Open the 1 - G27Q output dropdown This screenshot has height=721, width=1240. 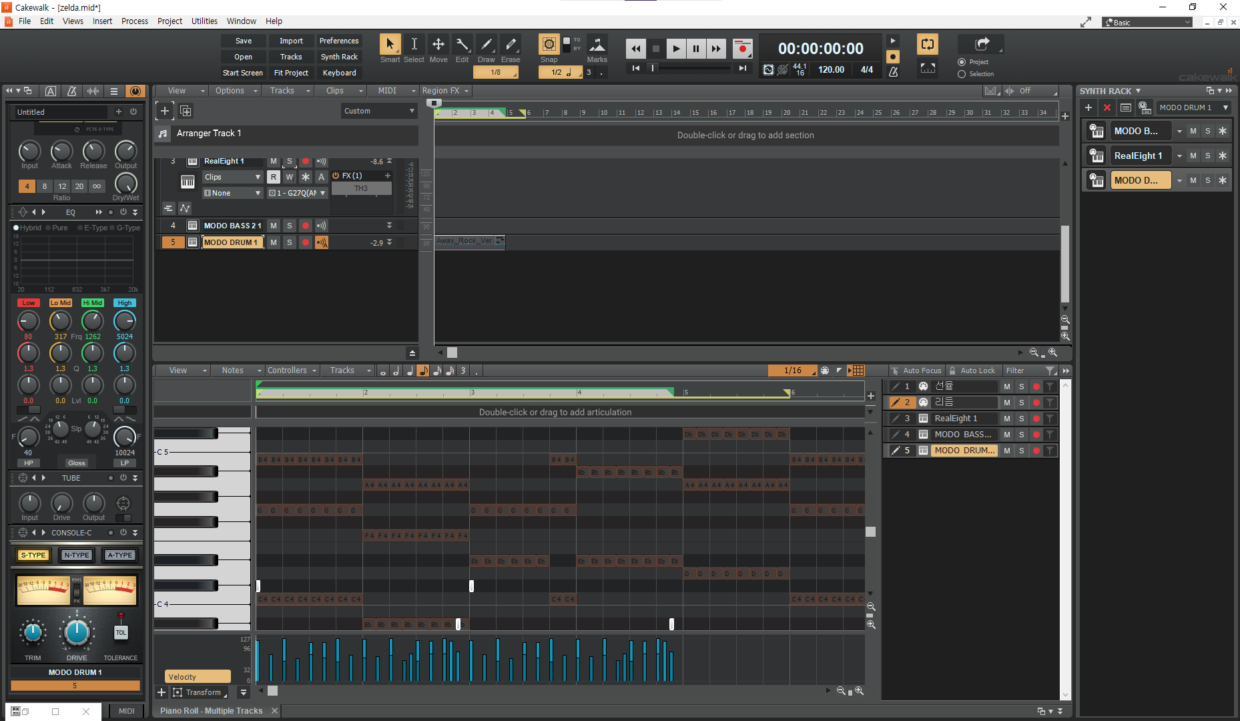(x=298, y=193)
